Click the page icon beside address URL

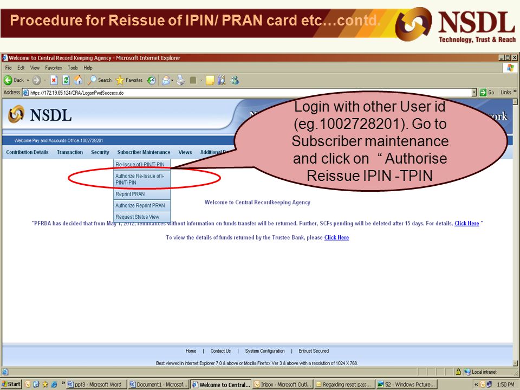(26, 93)
